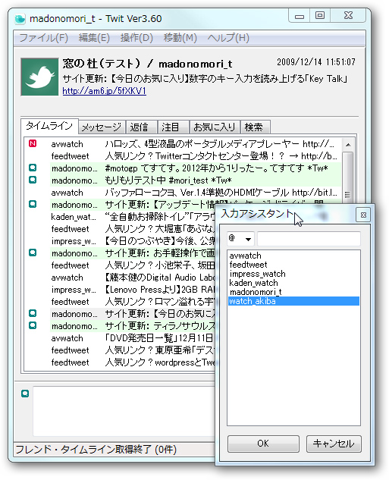Screen dimensions: 389x480
Task: Click the status bar フレンド・タイムライン取得終了 text
Action: (x=96, y=450)
